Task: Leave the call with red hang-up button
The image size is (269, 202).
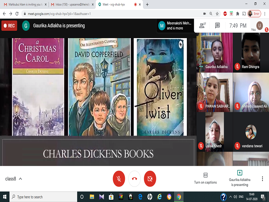Action: coord(134,179)
